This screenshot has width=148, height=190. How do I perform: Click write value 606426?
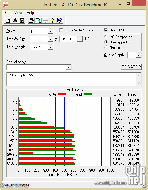[x=119, y=136]
